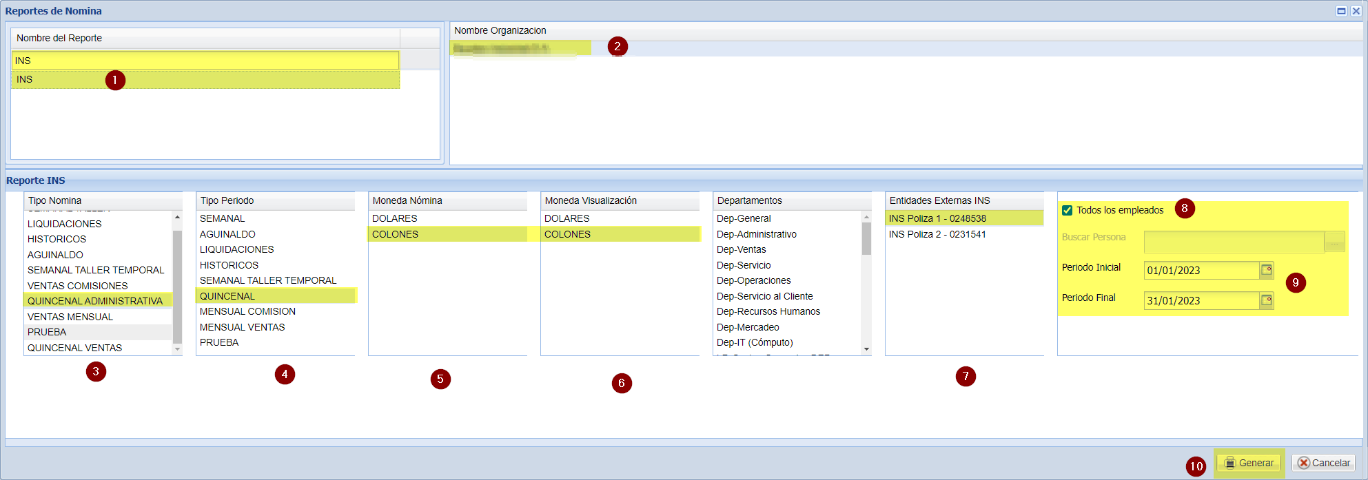Pick HISTORICOS in Tipo Periodo list
Screen dimensions: 1368x480
pos(276,265)
